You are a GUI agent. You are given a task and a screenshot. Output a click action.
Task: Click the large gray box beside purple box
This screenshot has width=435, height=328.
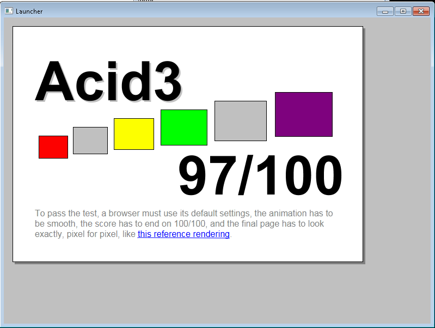tap(241, 121)
